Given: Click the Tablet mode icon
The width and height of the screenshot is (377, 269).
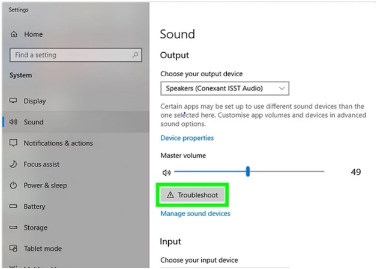Looking at the screenshot, I should point(13,249).
